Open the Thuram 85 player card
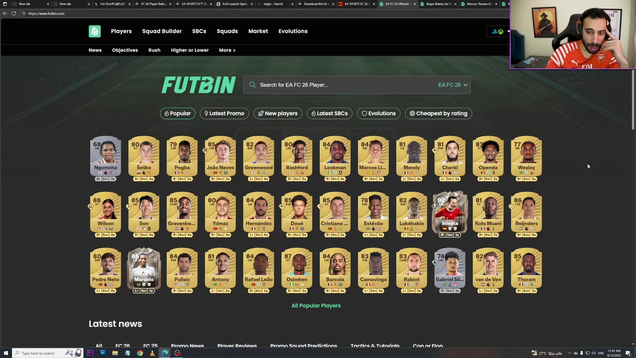636x358 pixels. [x=526, y=270]
